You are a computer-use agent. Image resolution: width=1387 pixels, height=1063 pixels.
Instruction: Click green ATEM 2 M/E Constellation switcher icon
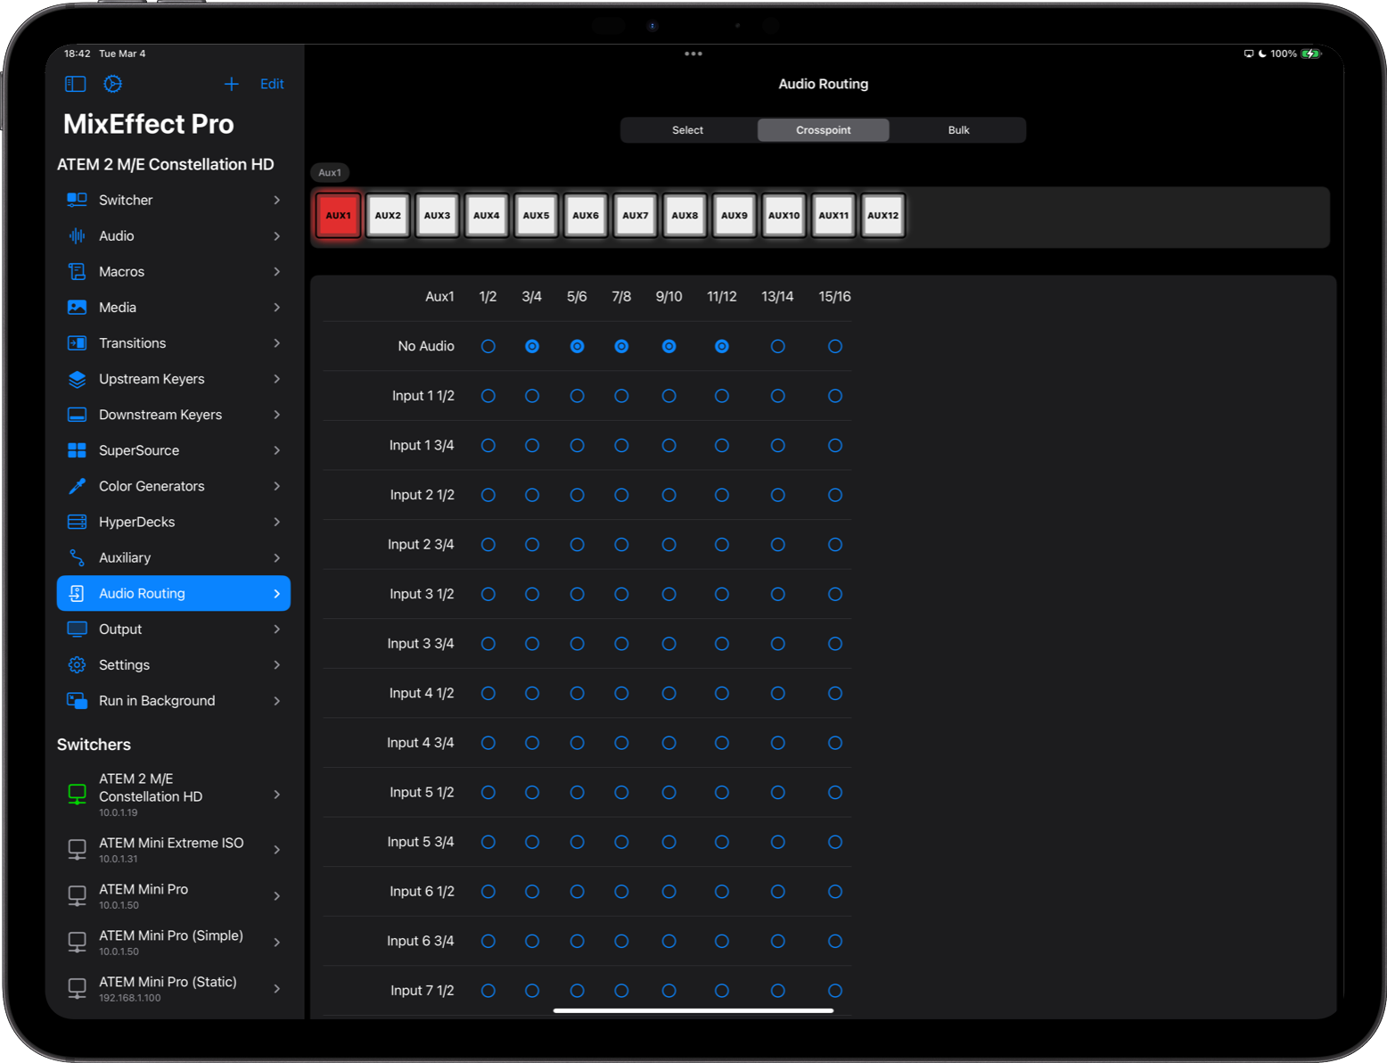click(x=78, y=794)
